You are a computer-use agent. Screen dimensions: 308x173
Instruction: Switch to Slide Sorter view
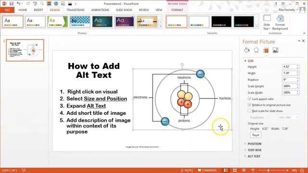(235, 170)
